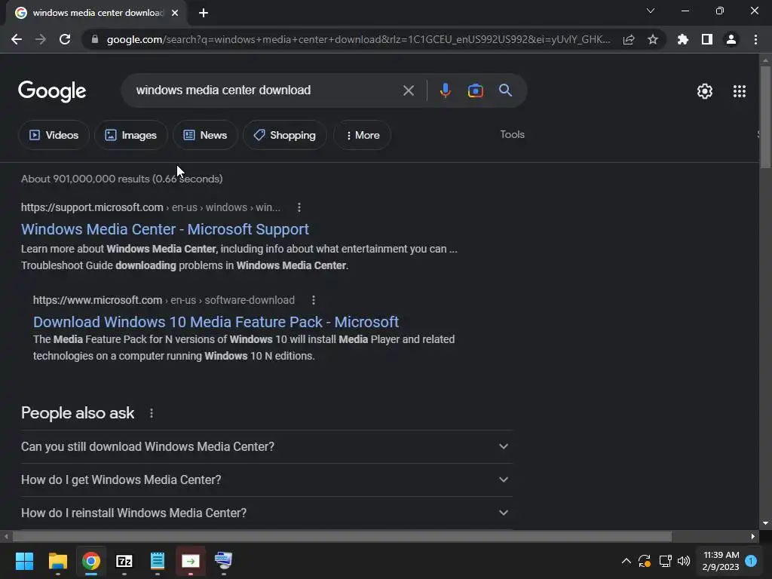This screenshot has height=579, width=772.
Task: Open green arrow app on taskbar
Action: 191,561
